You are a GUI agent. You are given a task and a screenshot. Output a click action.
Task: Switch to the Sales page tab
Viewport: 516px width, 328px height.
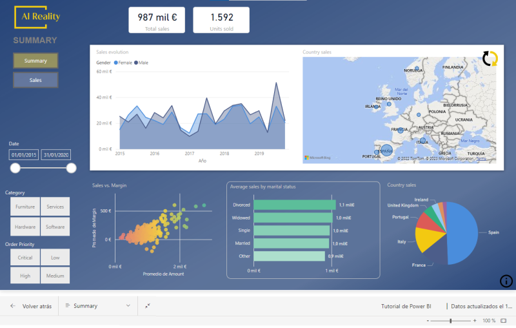(35, 80)
